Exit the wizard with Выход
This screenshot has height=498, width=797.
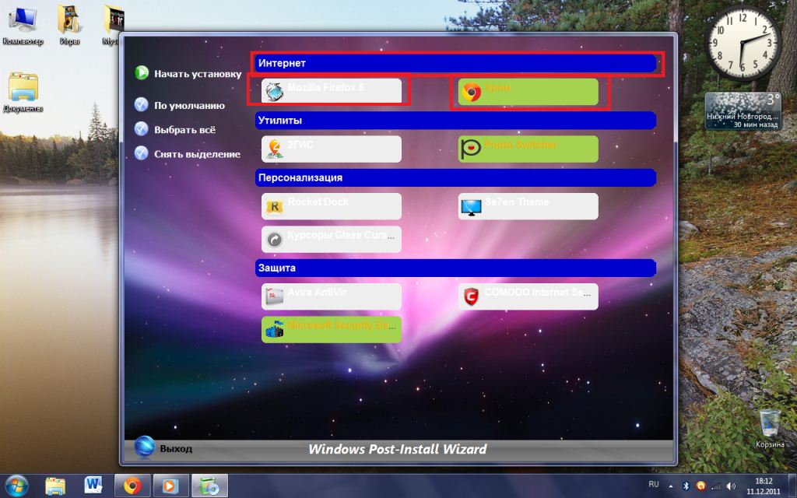(x=163, y=448)
